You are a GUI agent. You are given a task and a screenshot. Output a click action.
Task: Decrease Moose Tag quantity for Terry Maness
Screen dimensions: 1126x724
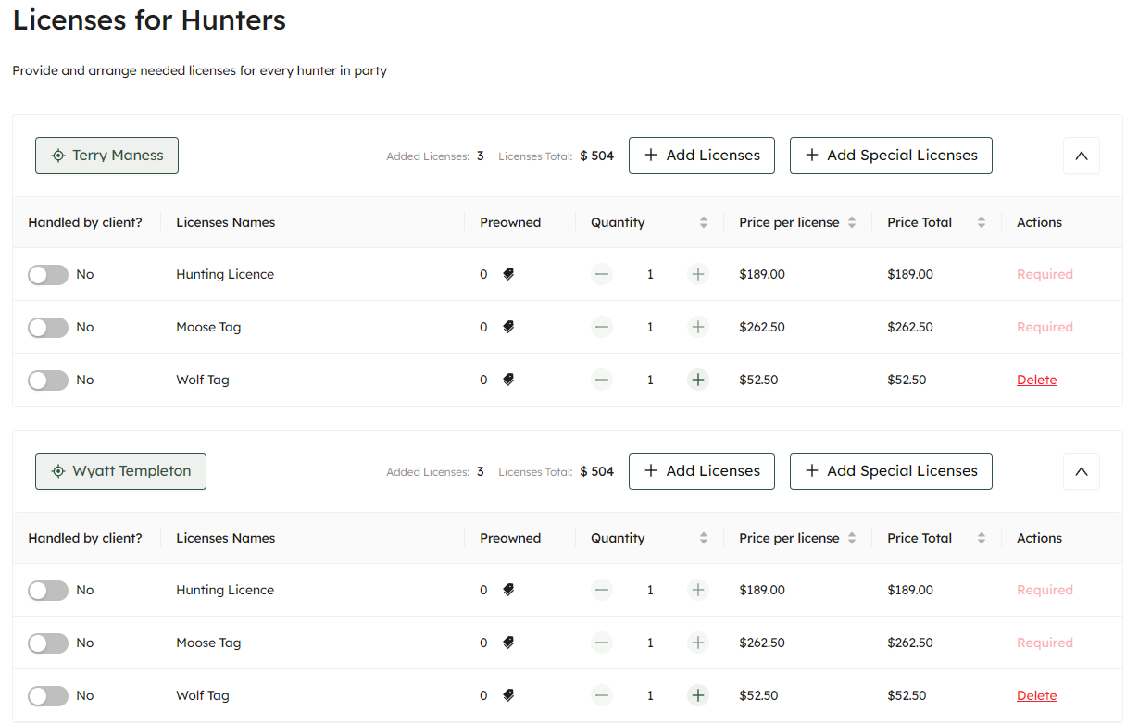[602, 327]
